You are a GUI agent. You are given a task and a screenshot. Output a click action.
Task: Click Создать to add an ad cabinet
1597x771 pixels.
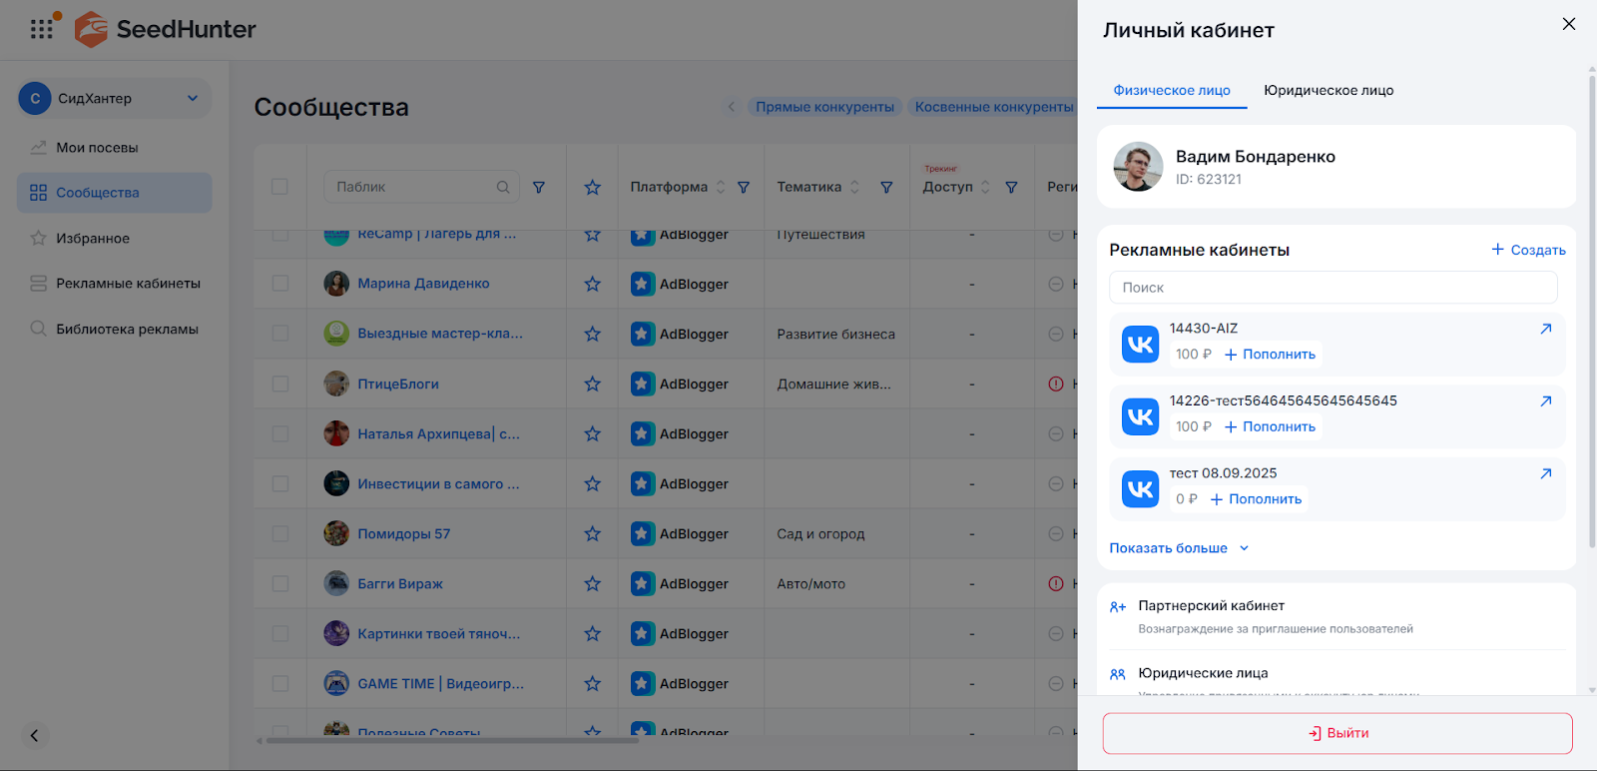coord(1528,250)
